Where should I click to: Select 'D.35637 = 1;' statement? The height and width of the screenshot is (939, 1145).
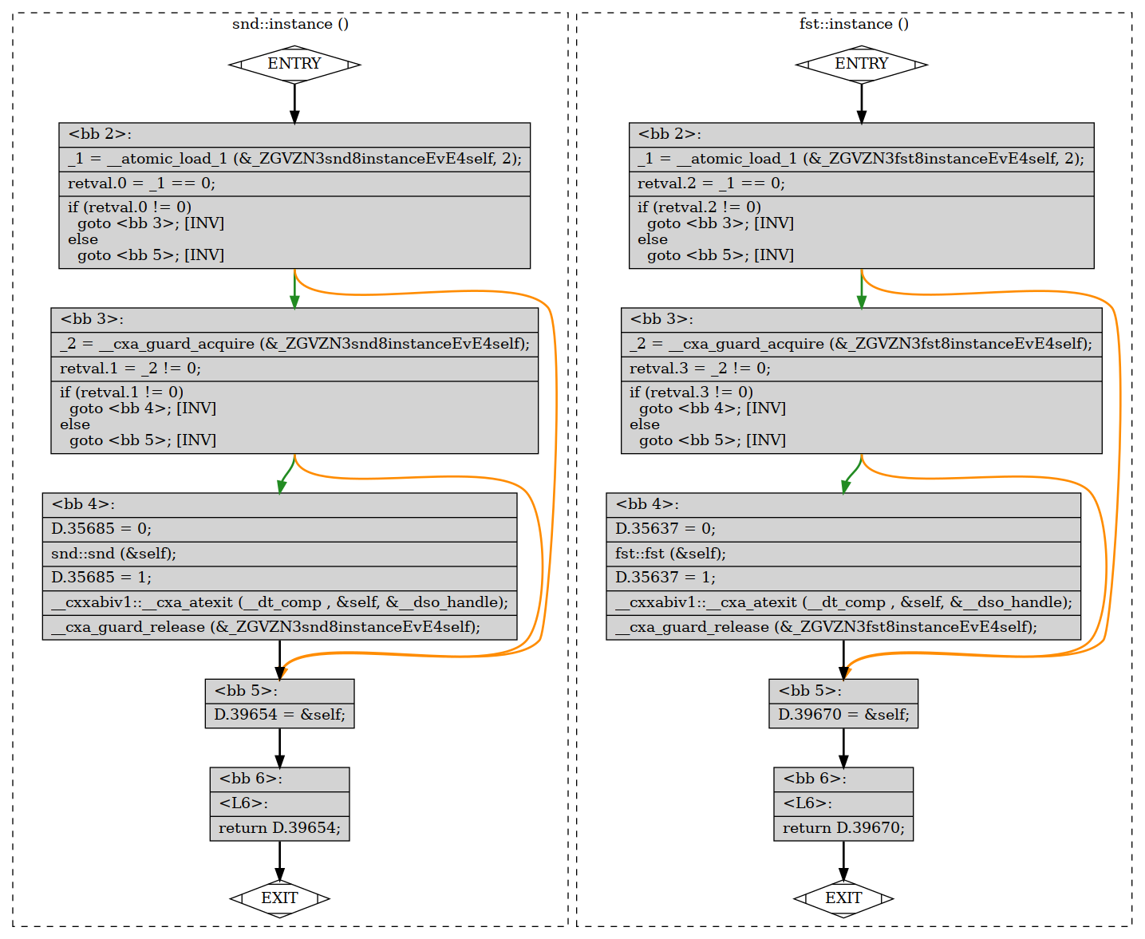tap(843, 578)
